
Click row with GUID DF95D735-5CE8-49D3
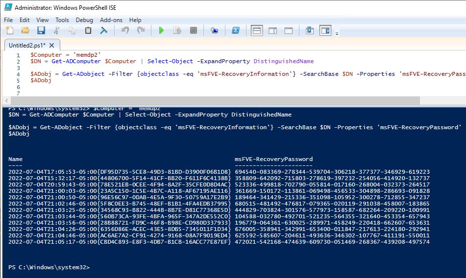[x=219, y=172]
